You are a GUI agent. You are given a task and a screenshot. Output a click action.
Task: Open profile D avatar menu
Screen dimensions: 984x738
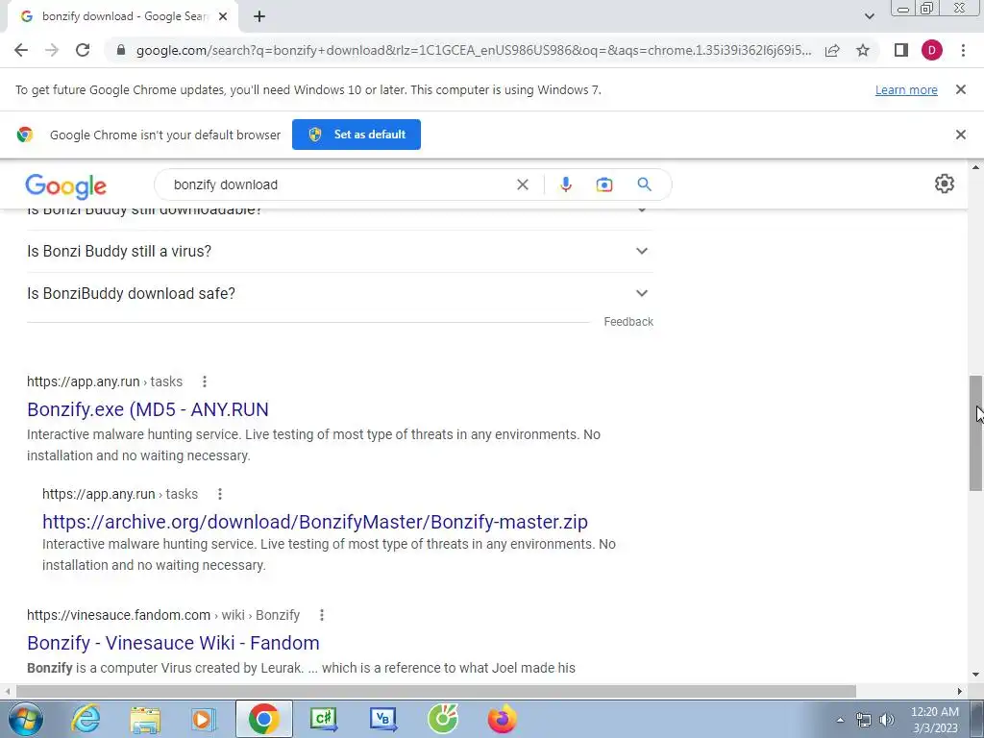pyautogui.click(x=932, y=50)
